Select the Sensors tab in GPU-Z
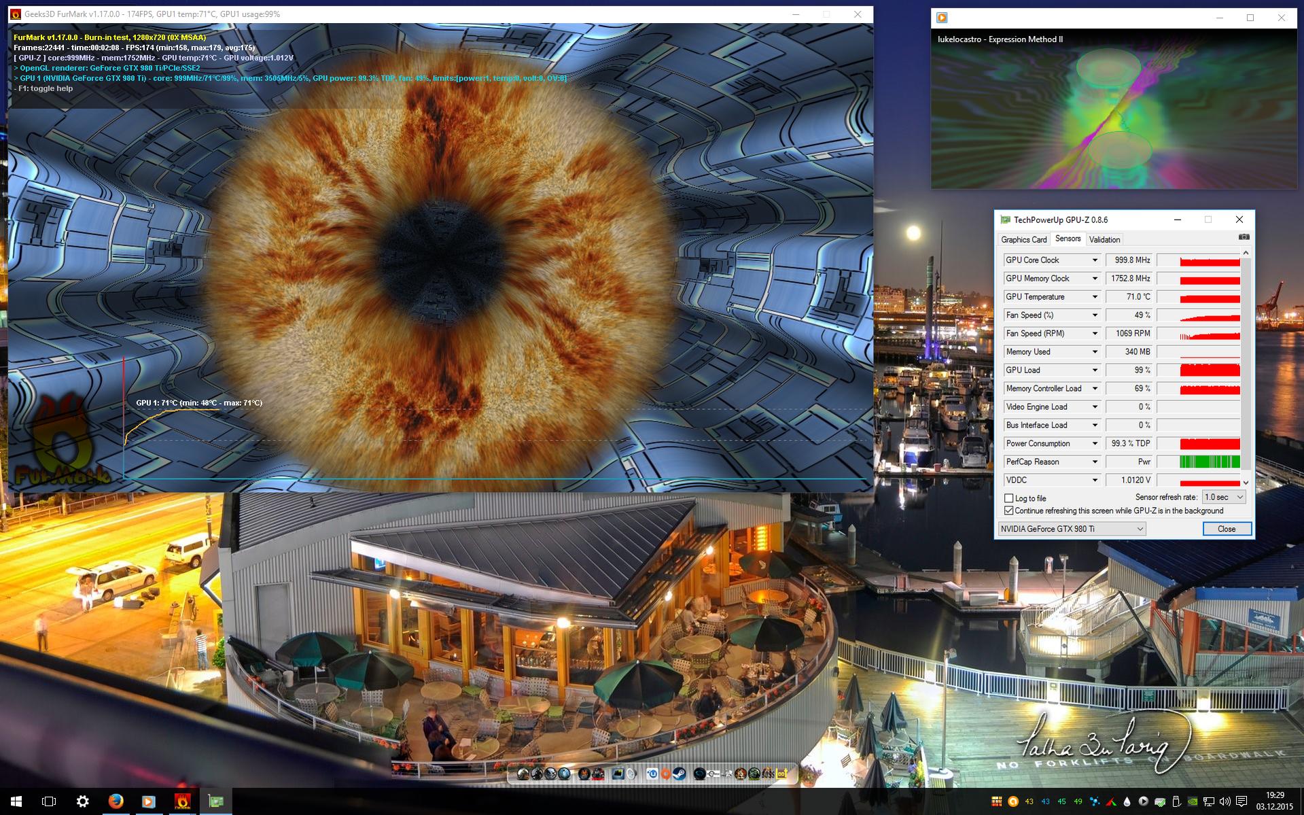 pyautogui.click(x=1068, y=239)
